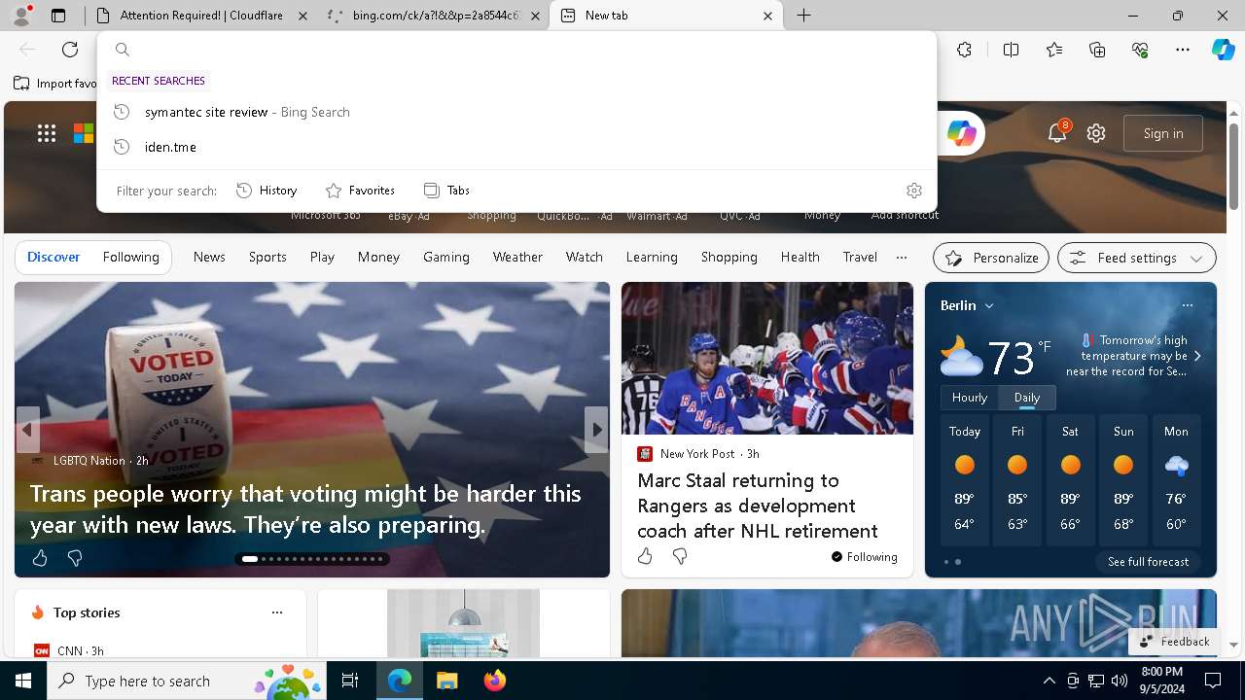Viewport: 1245px width, 700px height.
Task: Open page settings gear icon
Action: coord(1096,133)
